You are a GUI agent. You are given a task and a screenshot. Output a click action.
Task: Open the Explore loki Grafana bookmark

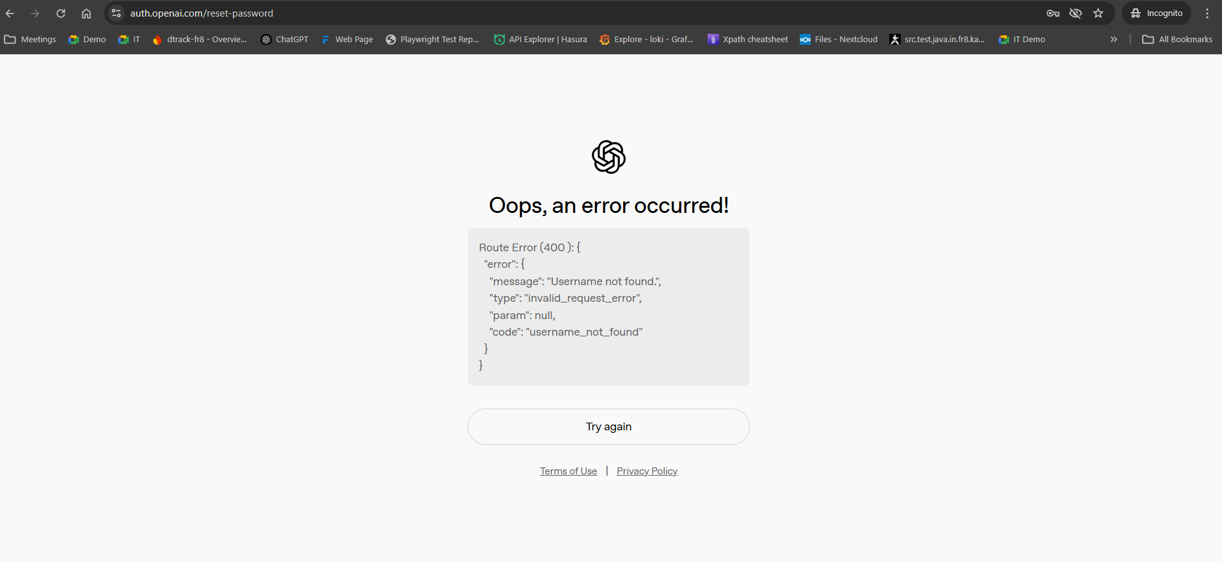646,40
